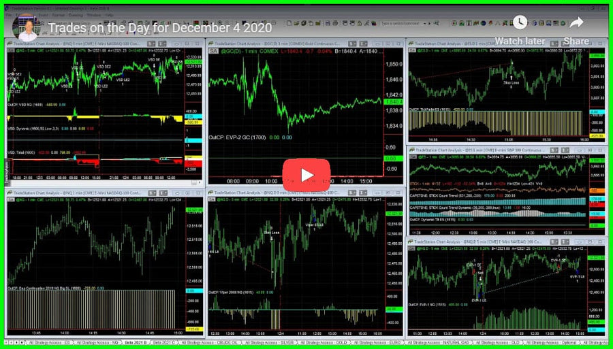The height and width of the screenshot is (349, 613).
Task: Click TradeStation logo in STICK ES chart title bar
Action: coord(411,150)
